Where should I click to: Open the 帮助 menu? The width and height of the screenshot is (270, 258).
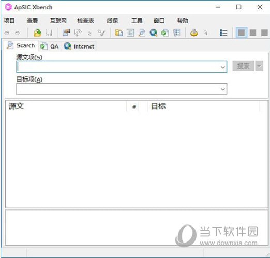[x=183, y=21]
